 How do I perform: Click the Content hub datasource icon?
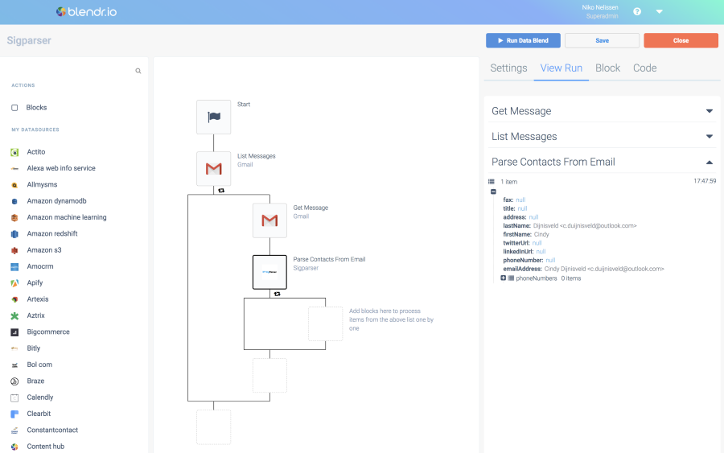pyautogui.click(x=14, y=447)
